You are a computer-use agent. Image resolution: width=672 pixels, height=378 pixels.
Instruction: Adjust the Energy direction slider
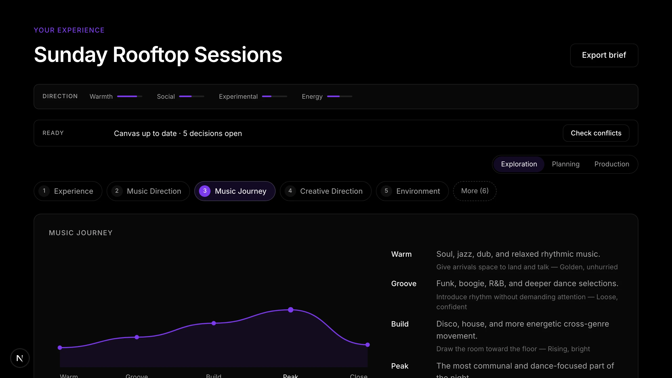click(340, 96)
